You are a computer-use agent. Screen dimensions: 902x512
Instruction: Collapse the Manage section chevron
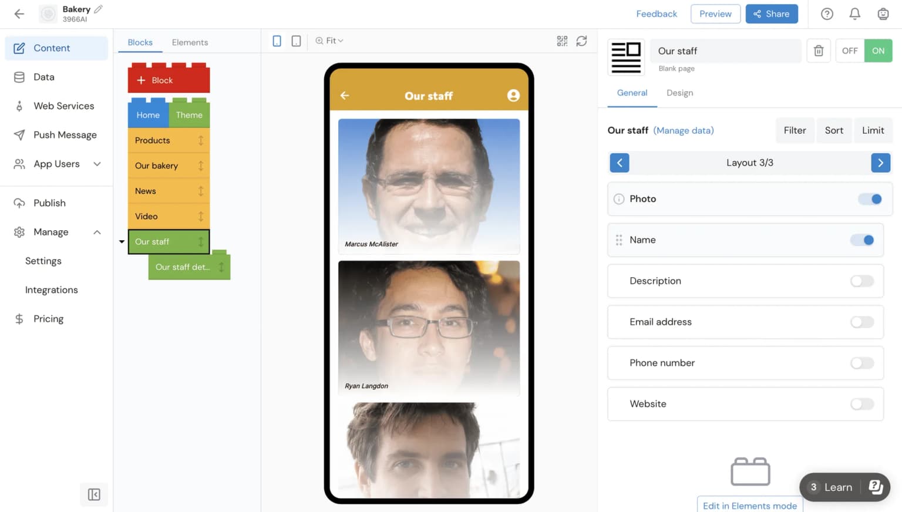click(97, 232)
